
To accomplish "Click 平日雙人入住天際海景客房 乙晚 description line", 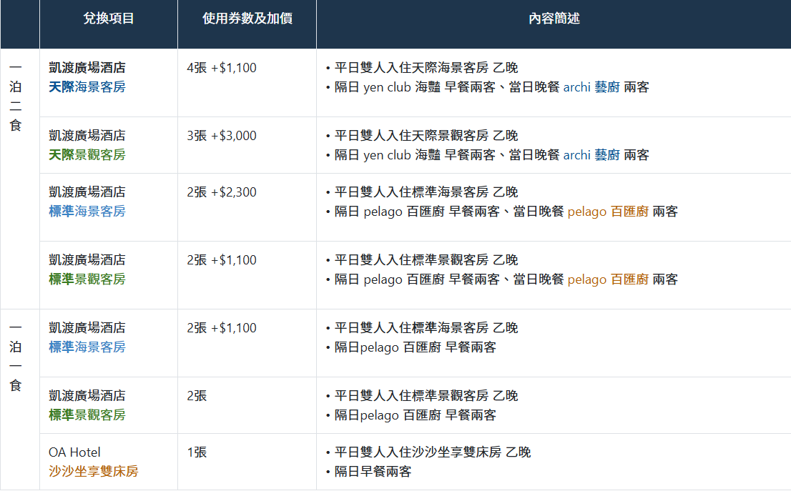I will click(426, 68).
